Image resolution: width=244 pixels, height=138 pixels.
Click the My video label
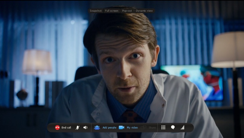pyautogui.click(x=132, y=127)
